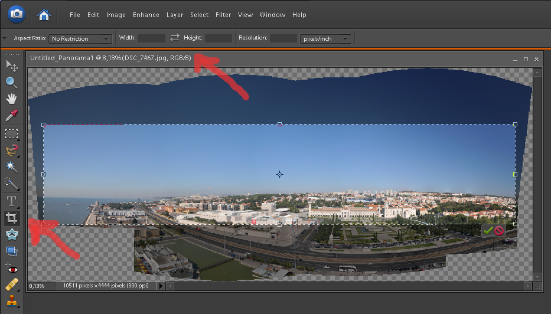Expand the tool preset arrow beside Aspect Ratio
Viewport: 551px width, 314px height.
click(x=5, y=38)
